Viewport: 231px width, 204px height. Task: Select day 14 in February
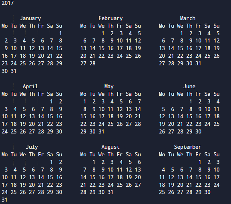92,48
